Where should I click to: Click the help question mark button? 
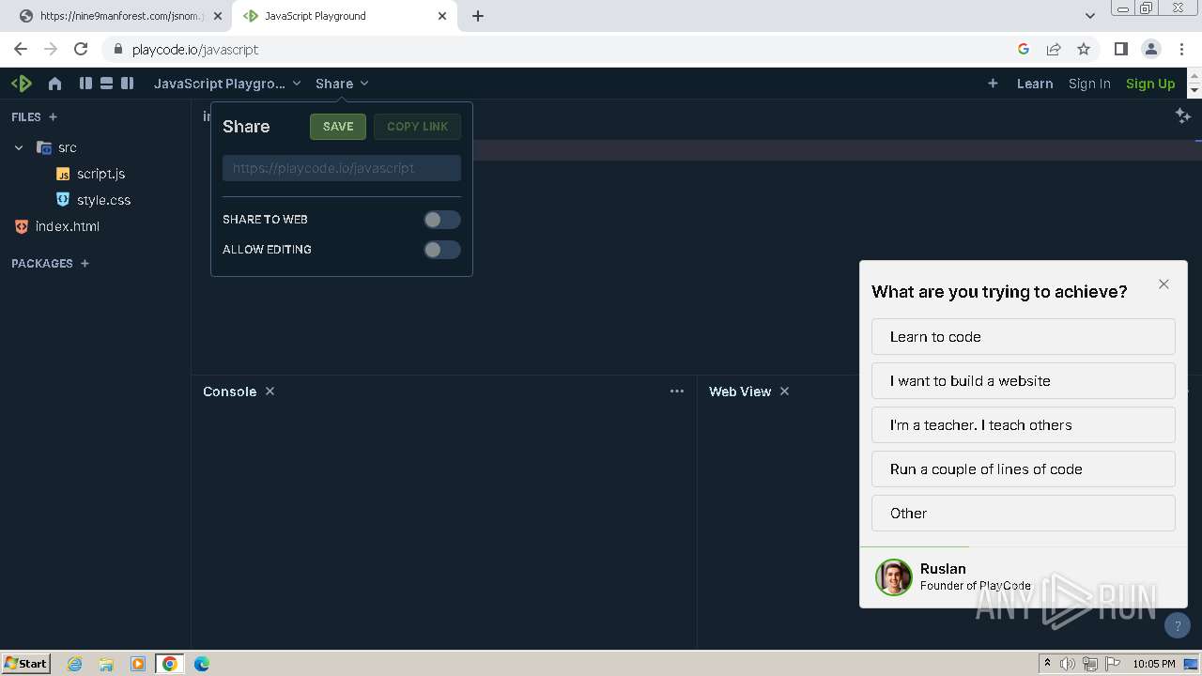[x=1177, y=625]
